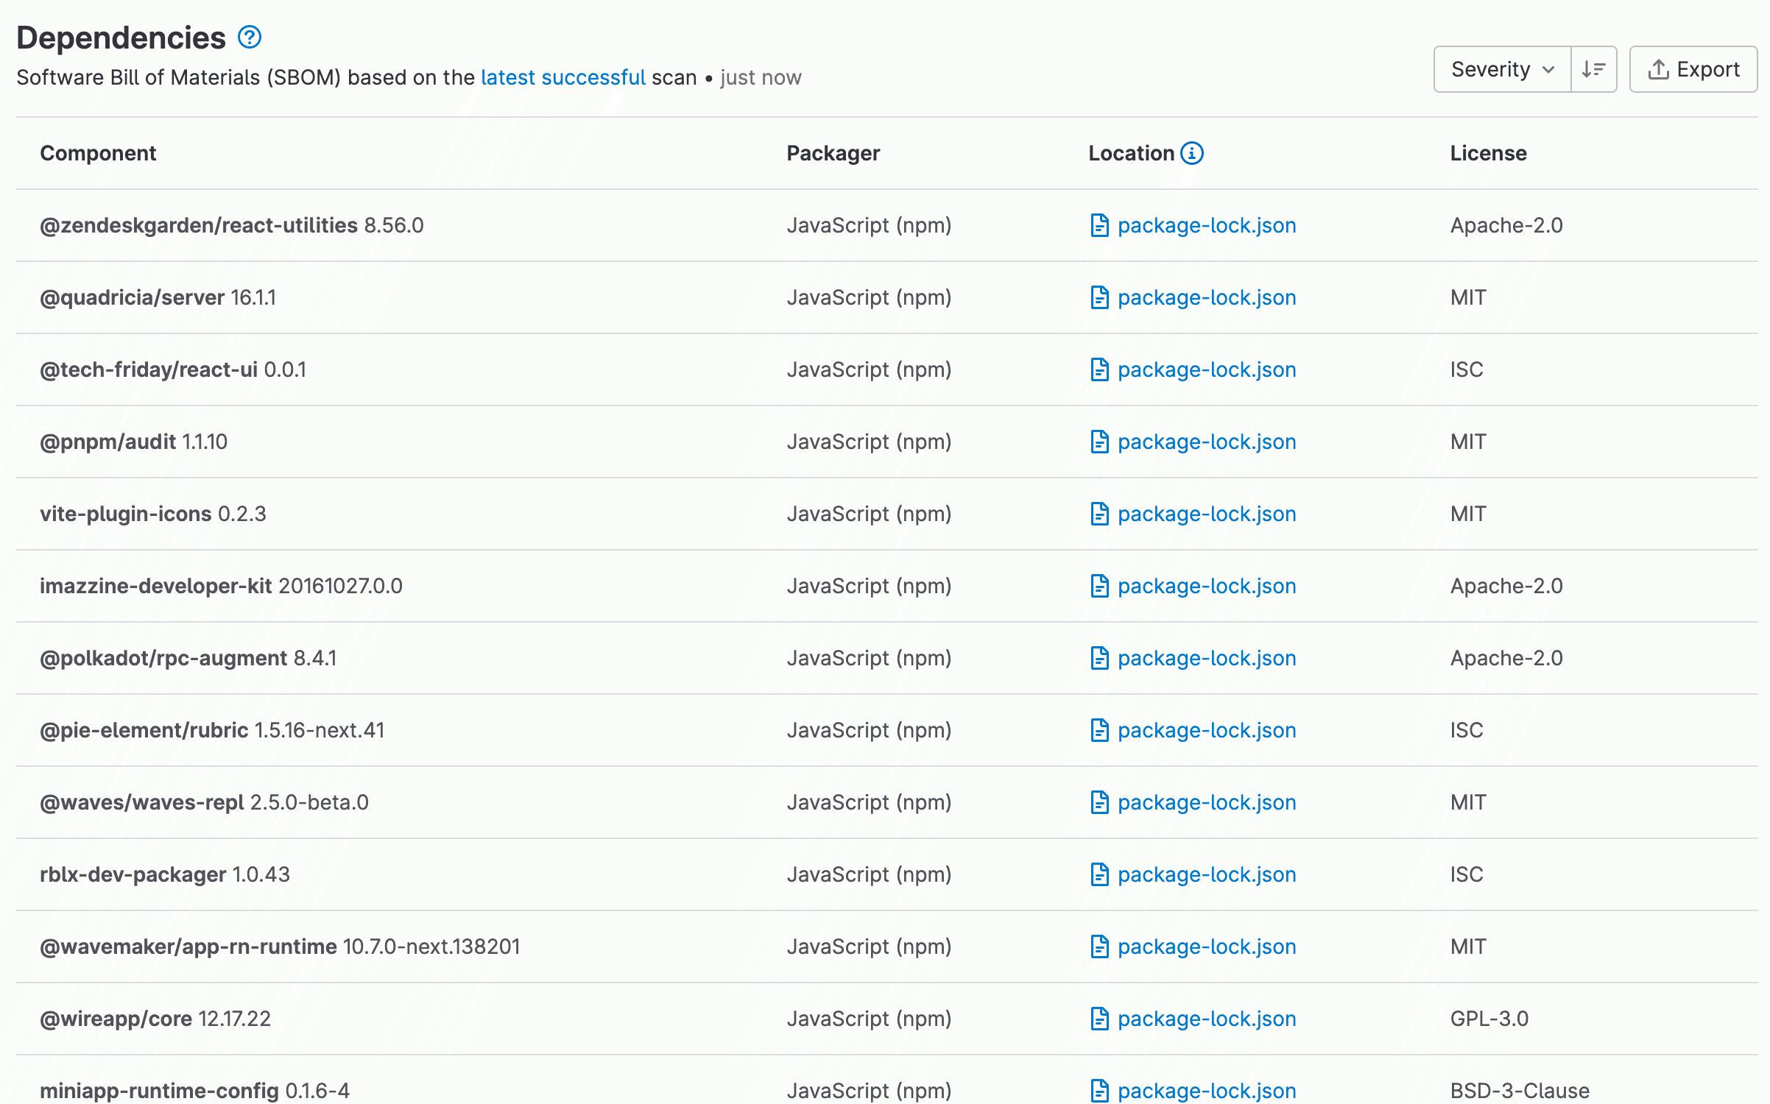
Task: Click the file icon on the @zendeskgarden/react-utilities row
Action: (x=1099, y=225)
